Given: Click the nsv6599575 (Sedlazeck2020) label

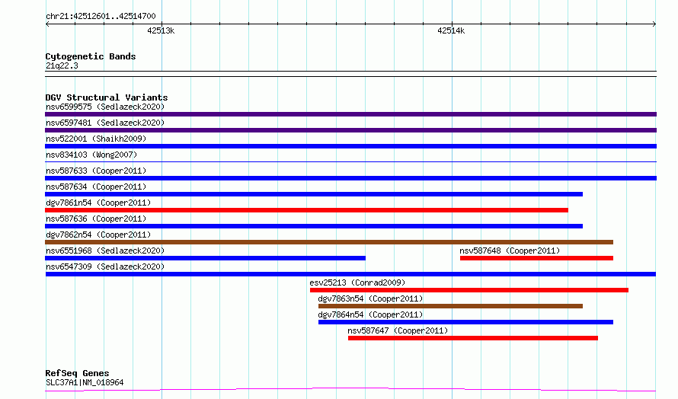Looking at the screenshot, I should pyautogui.click(x=105, y=107).
